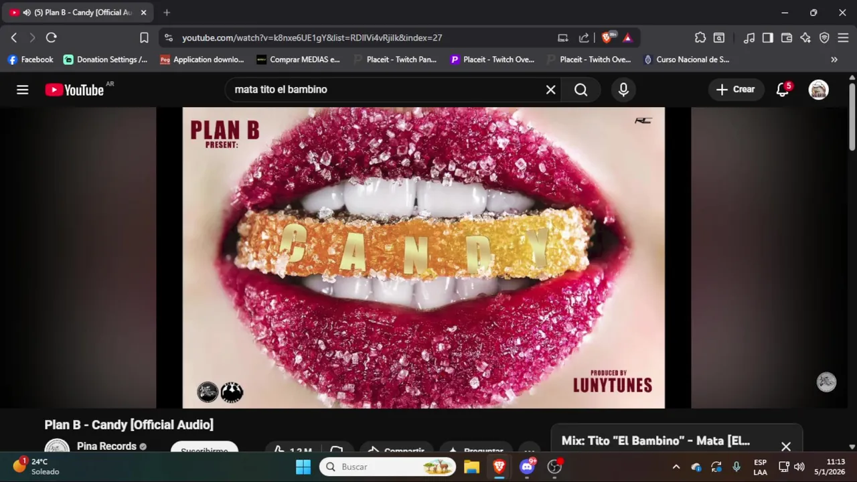Share this page from the address bar
The image size is (857, 482).
coord(584,38)
